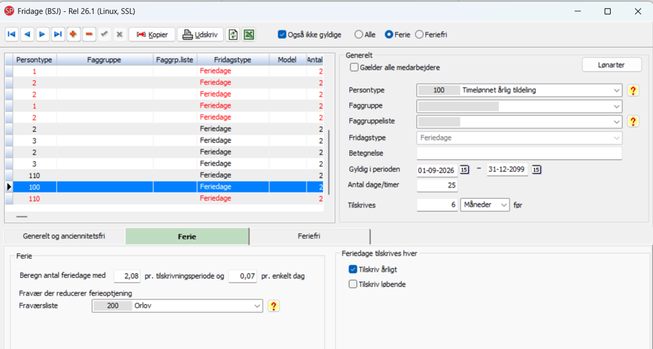Select the Ferie radio button

389,35
